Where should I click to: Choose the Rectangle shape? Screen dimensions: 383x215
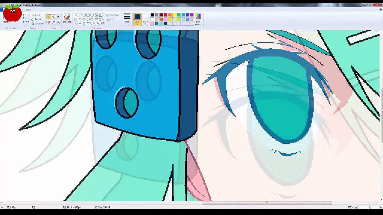tap(88, 16)
